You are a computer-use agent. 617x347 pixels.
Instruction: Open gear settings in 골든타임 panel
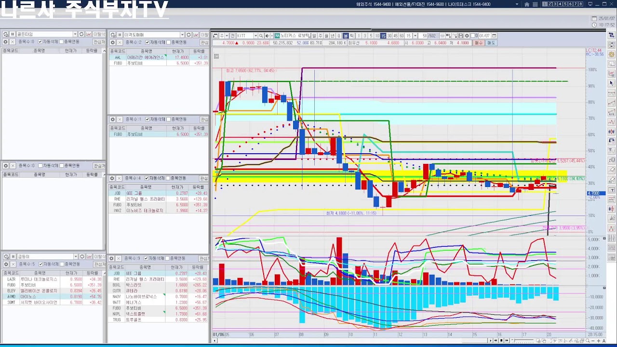click(x=5, y=42)
